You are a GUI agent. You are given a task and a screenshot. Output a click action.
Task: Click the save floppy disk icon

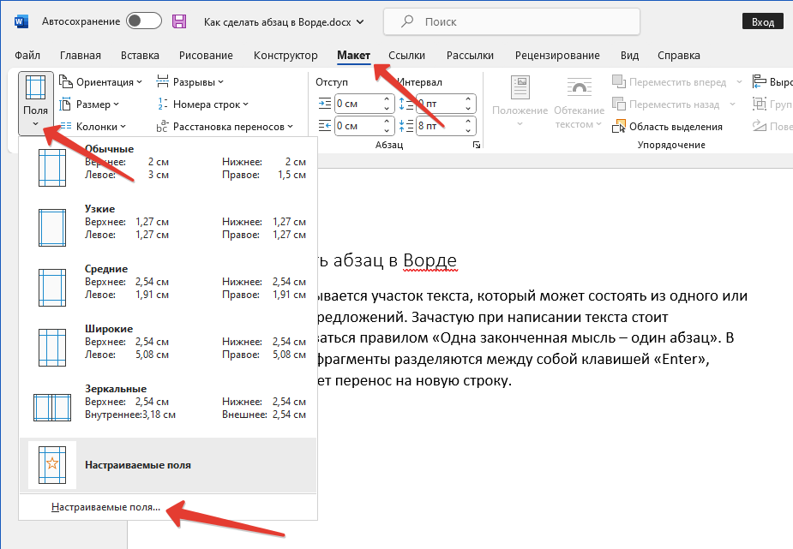179,21
